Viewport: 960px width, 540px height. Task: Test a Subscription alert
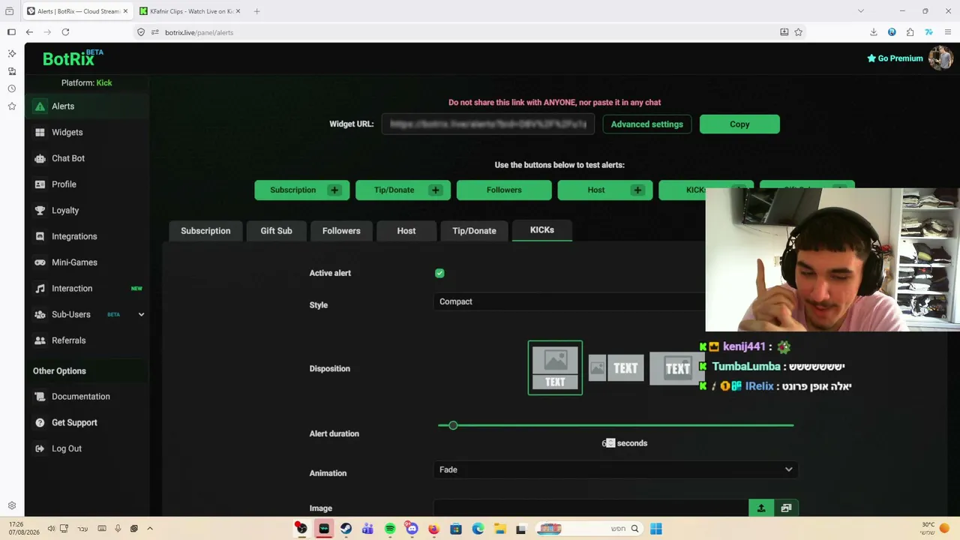point(293,190)
